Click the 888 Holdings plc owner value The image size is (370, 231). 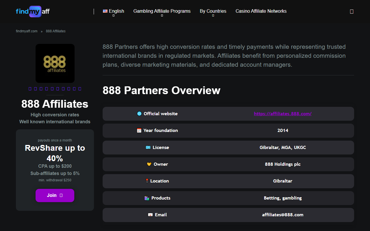coord(283,164)
